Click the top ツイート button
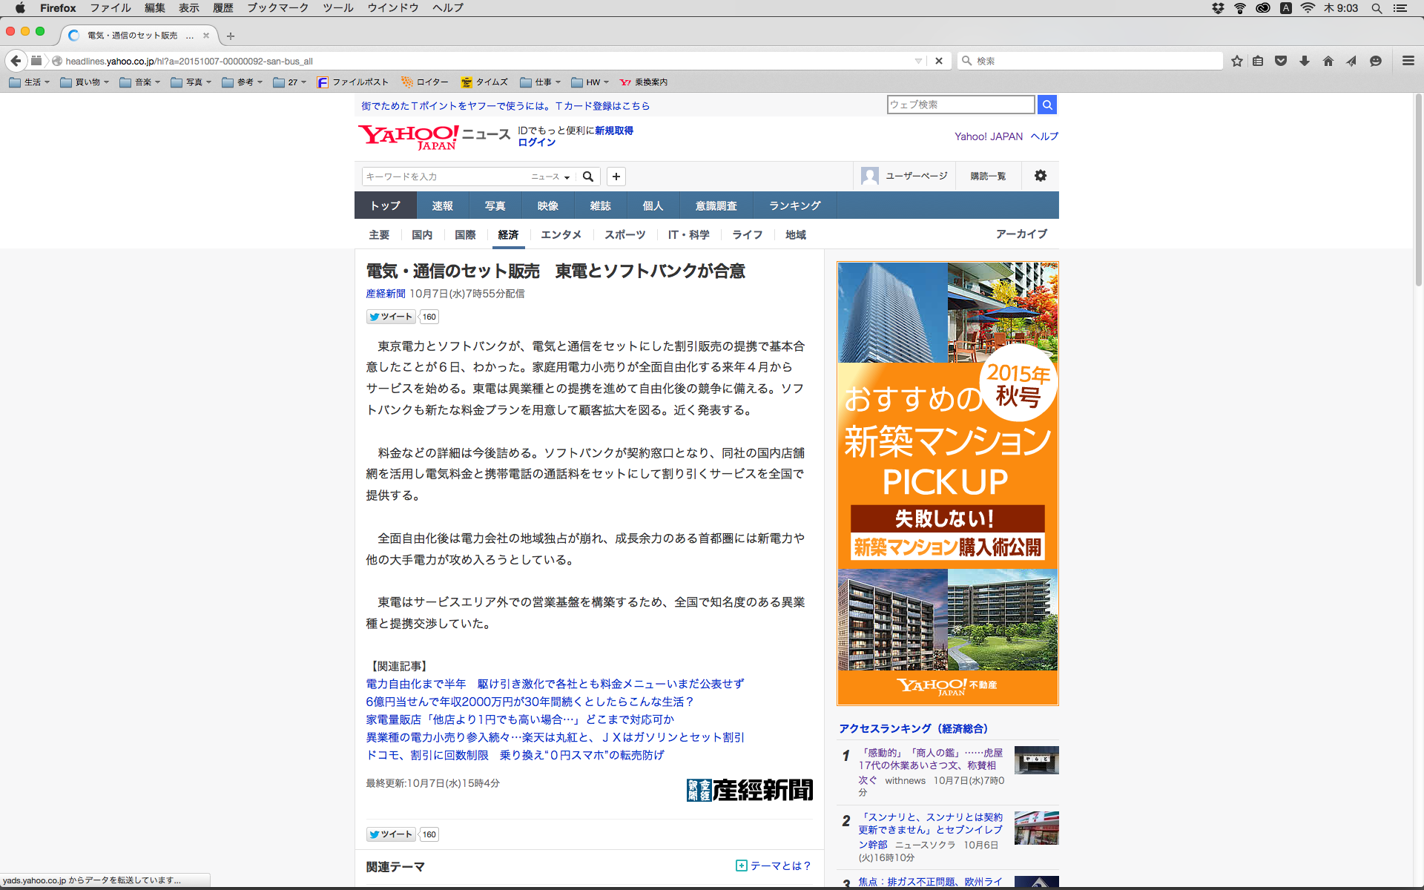1424x890 pixels. [390, 317]
